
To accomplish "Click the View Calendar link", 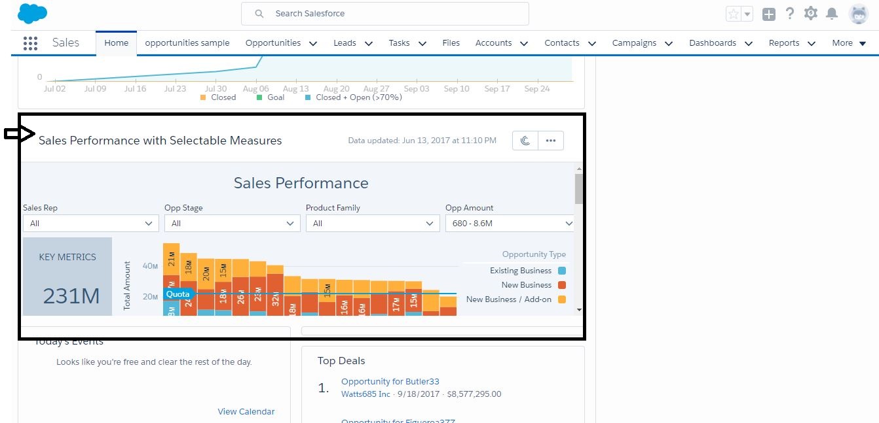I will [246, 411].
